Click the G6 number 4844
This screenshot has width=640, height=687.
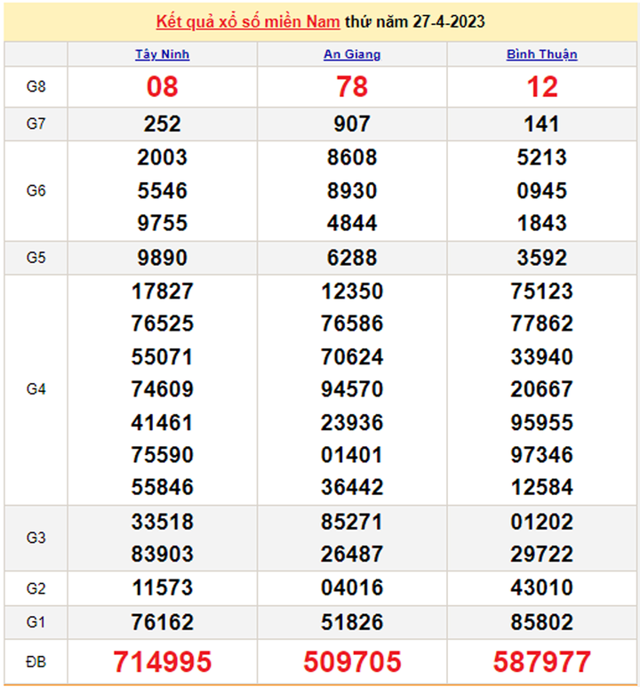pos(352,223)
